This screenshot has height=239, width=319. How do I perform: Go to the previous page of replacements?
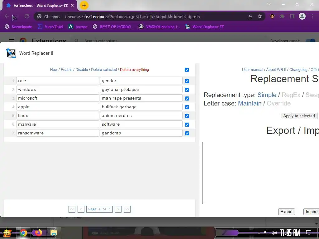81,209
